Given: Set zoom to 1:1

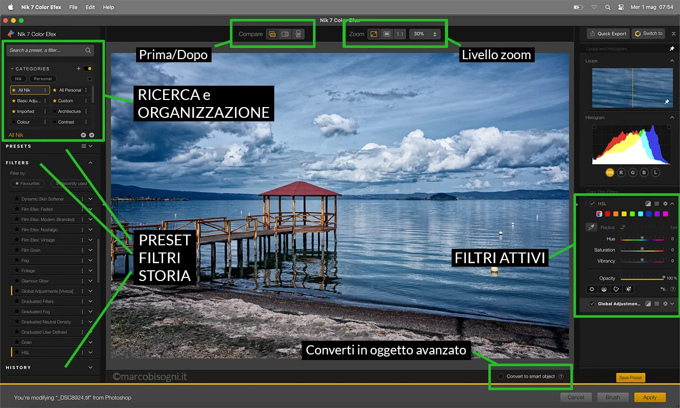Looking at the screenshot, I should click(x=400, y=34).
